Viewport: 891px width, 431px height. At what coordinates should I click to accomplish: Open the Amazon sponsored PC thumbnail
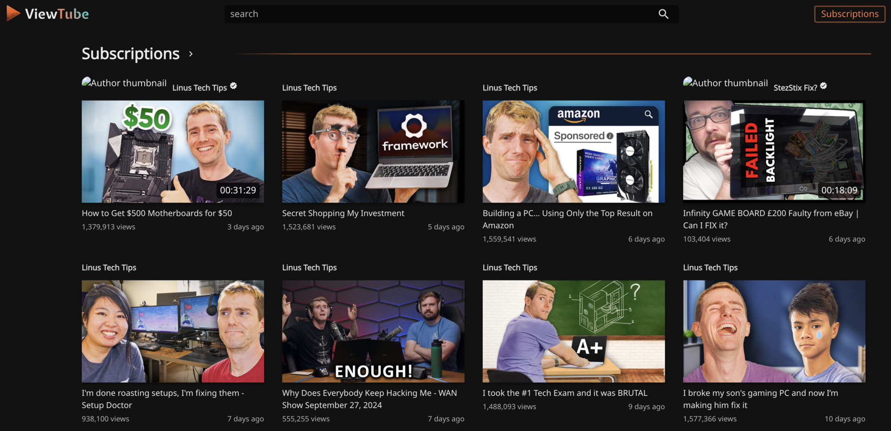pyautogui.click(x=574, y=152)
